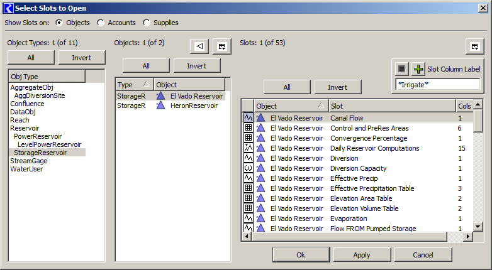Select the Accounts radio button

pyautogui.click(x=101, y=23)
